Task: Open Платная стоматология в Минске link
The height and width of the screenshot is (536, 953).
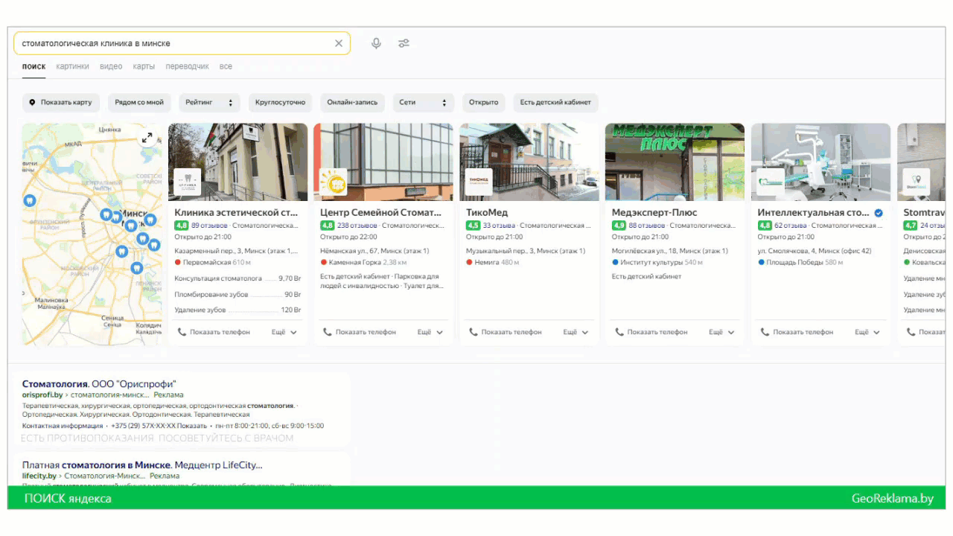Action: (142, 465)
